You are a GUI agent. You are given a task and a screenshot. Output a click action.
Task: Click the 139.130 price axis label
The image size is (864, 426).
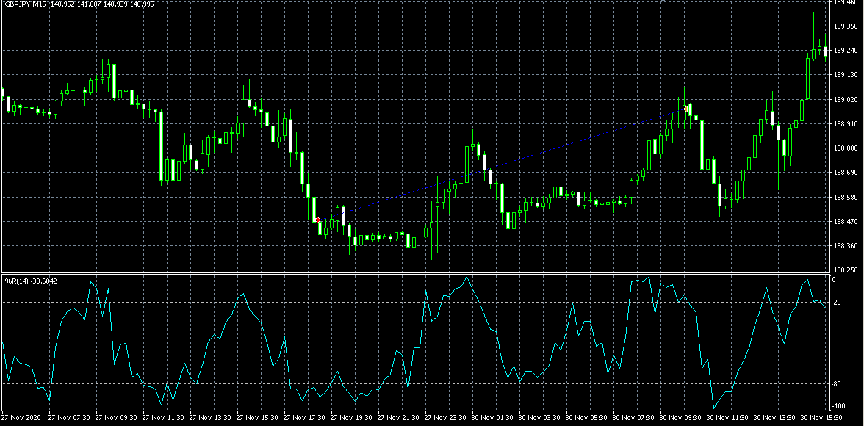tap(846, 75)
